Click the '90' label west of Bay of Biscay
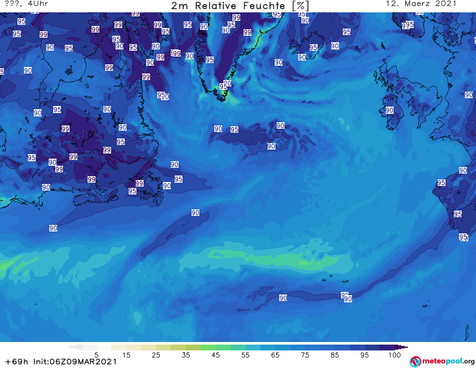This screenshot has width=476, height=368. pos(462,170)
